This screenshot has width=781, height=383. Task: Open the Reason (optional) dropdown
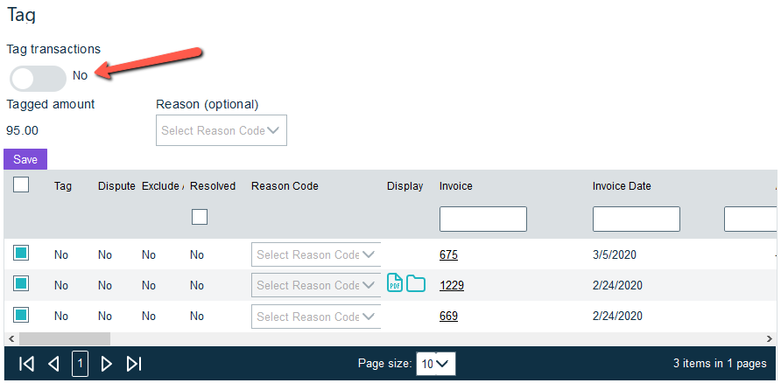pos(221,130)
